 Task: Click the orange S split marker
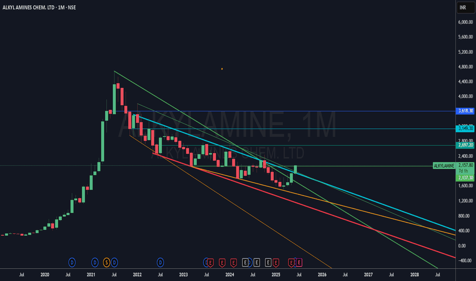[106, 263]
